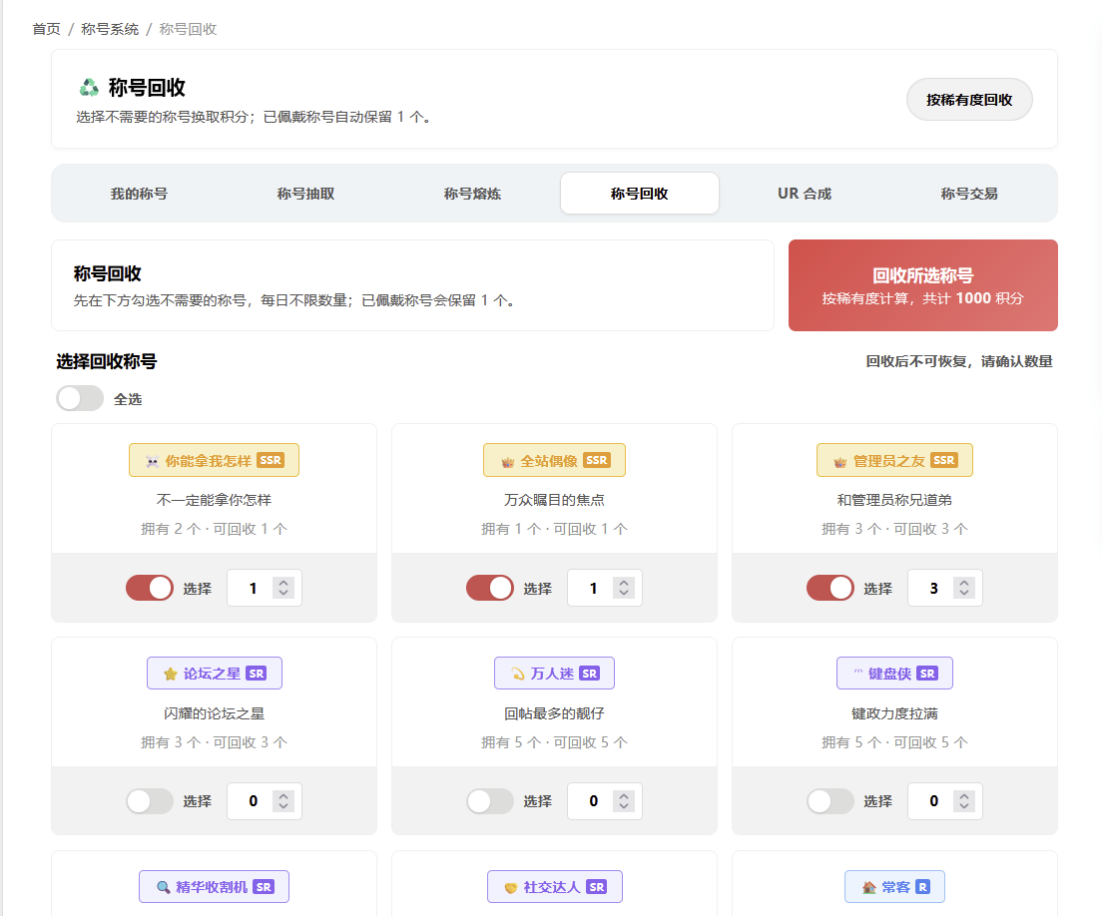
Task: Click the crown icon in 全站偶像 badge
Action: [507, 462]
